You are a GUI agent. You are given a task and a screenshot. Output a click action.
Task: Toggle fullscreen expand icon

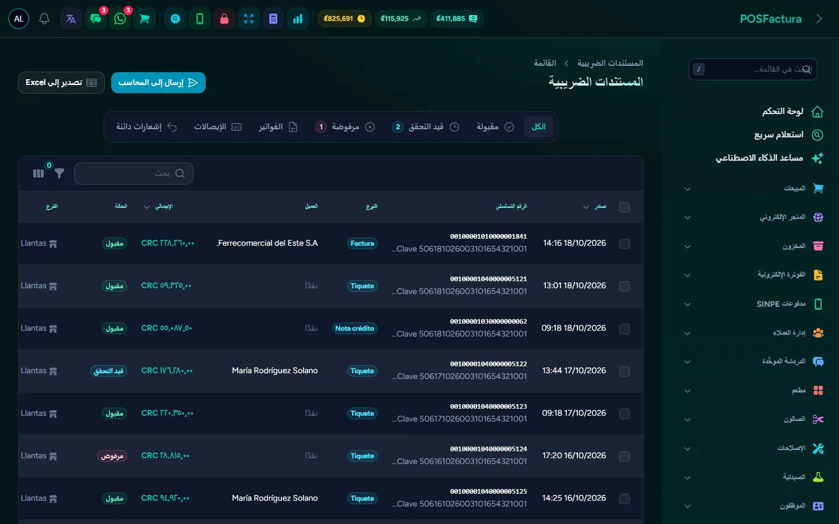click(x=249, y=19)
